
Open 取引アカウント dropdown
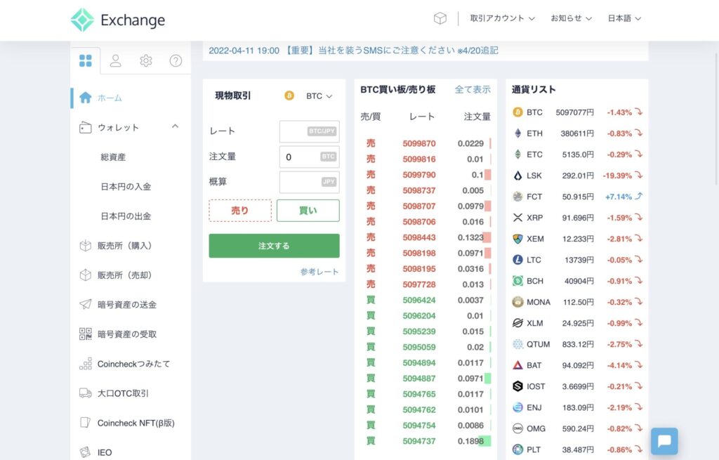[x=502, y=18]
